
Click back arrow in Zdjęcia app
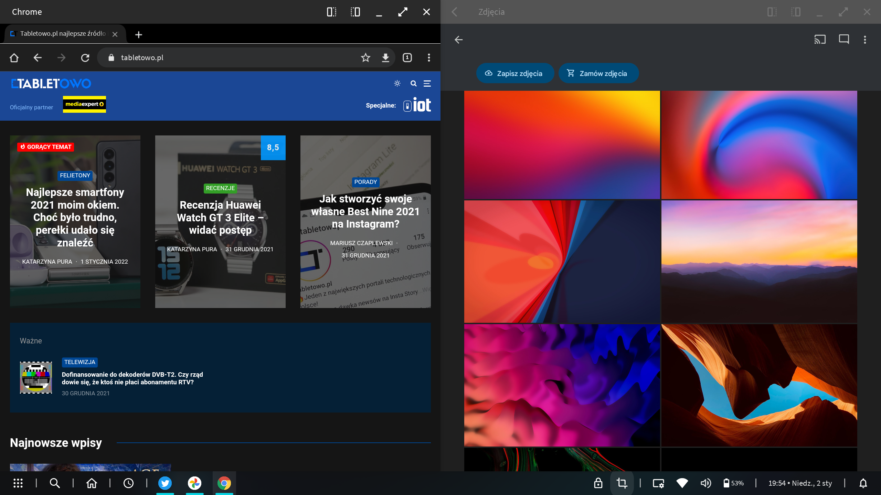(458, 40)
